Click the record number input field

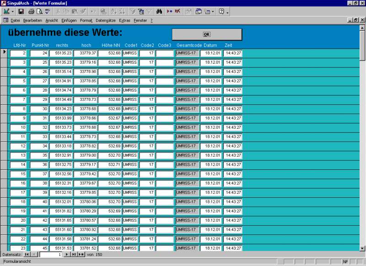[50, 254]
